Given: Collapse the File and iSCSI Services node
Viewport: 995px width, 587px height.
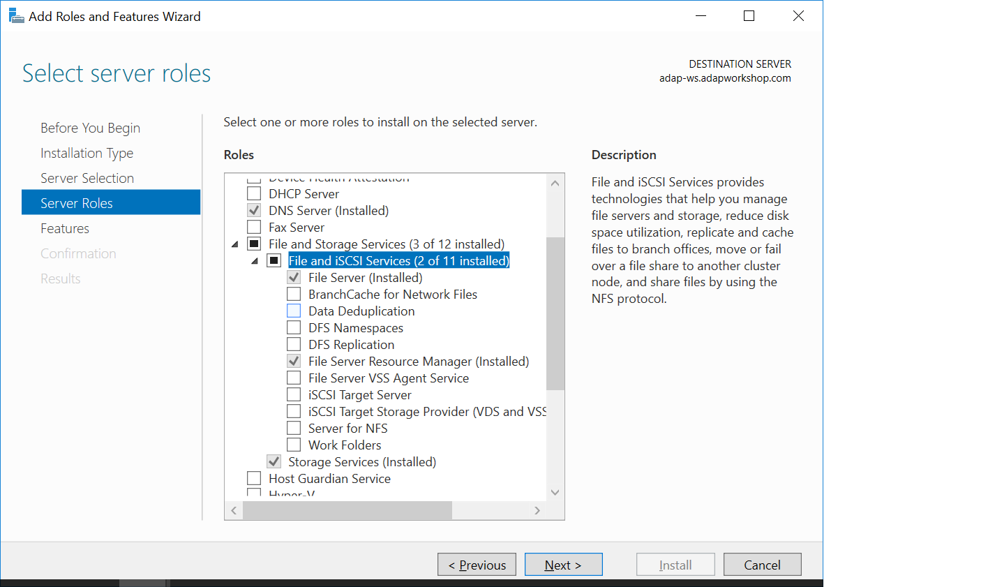Looking at the screenshot, I should (255, 261).
